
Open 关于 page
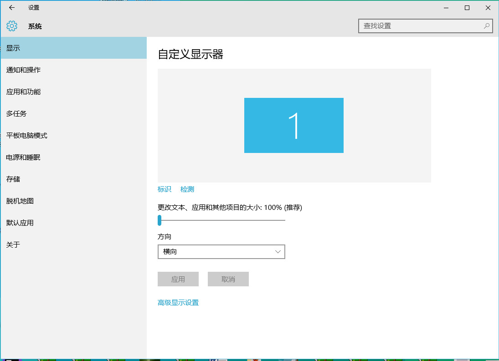73,245
